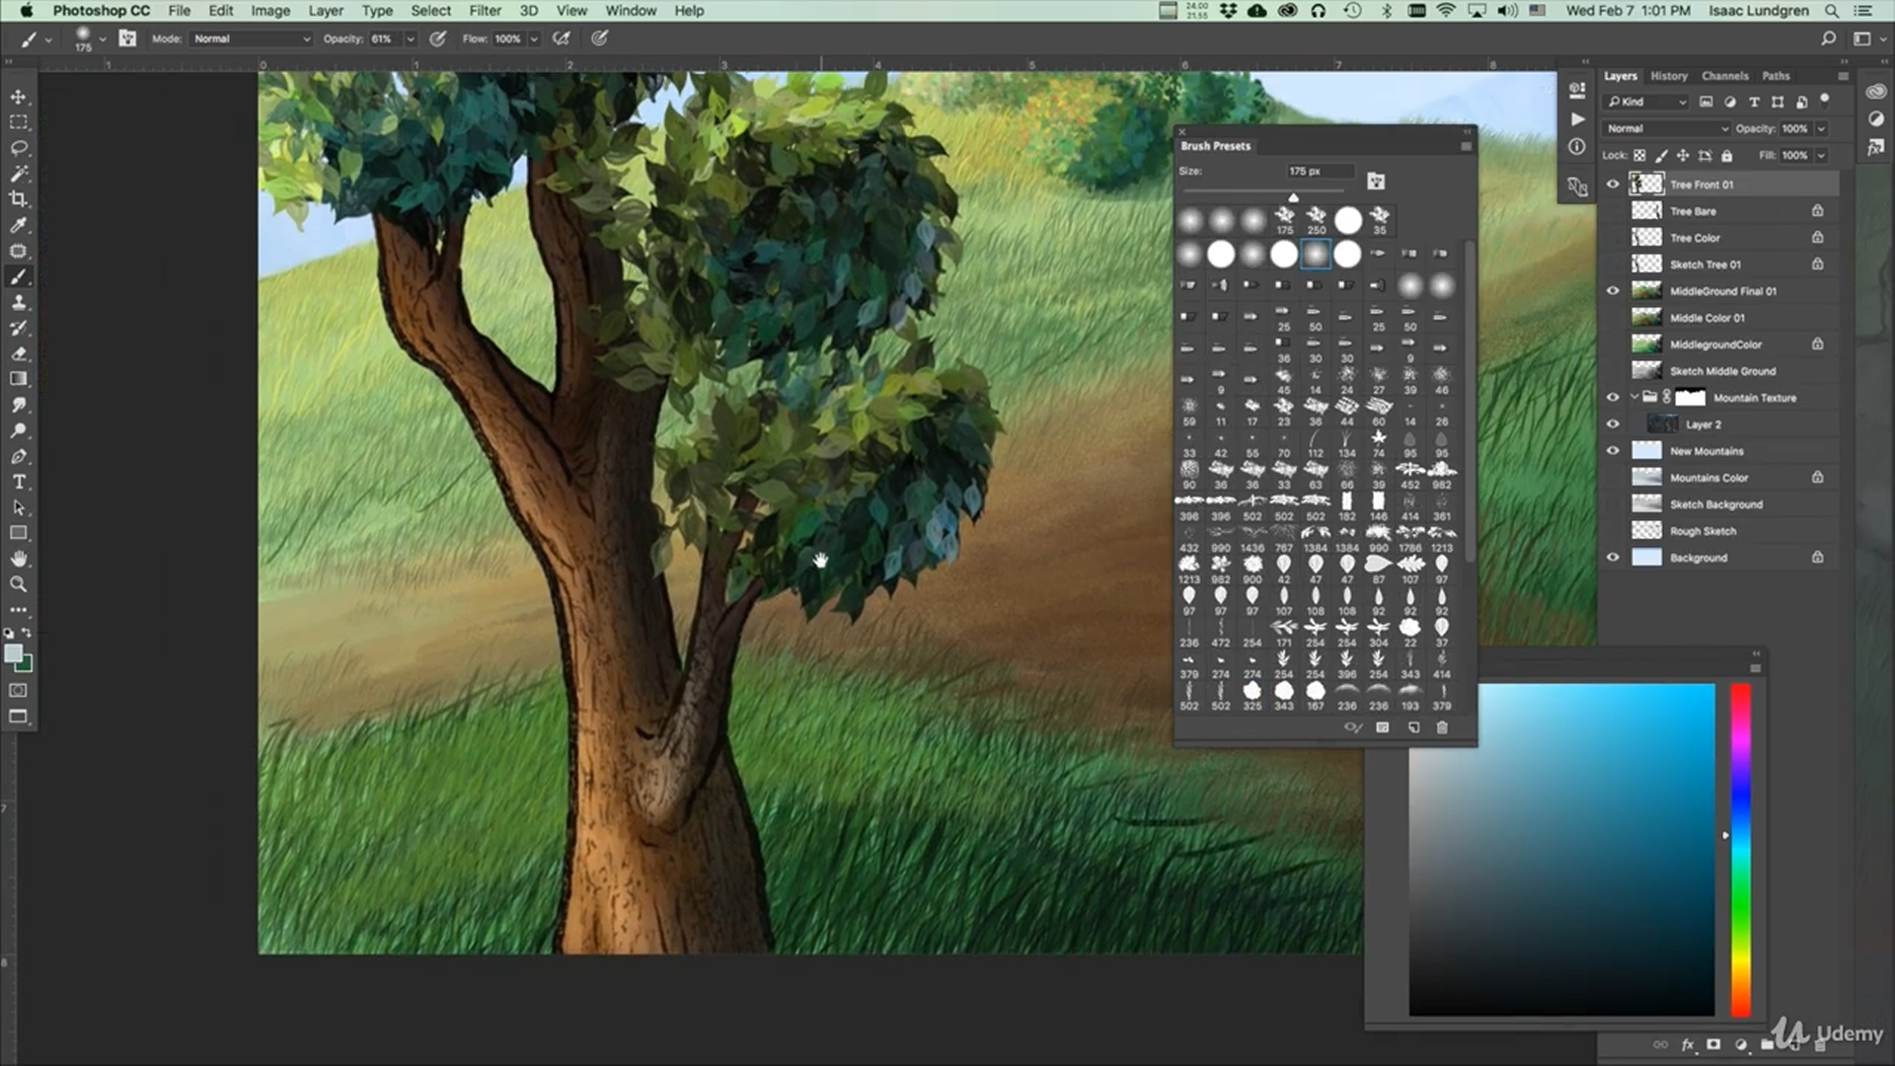Open the brush Mode dropdown
Screen dimensions: 1895x1066
[x=252, y=38]
